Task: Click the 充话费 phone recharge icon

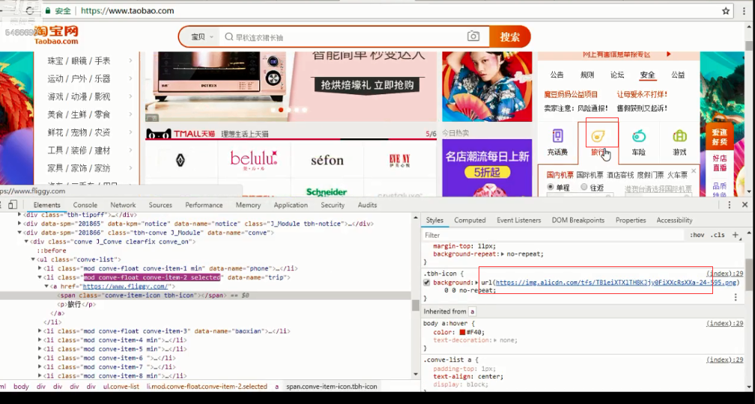Action: [557, 136]
